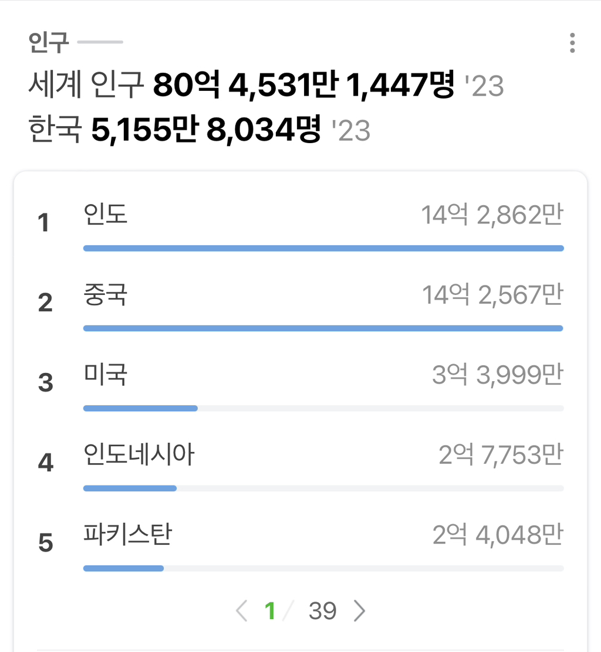Click 인도's full blue population bar
Viewport: 601px width, 652px height.
pyautogui.click(x=323, y=249)
